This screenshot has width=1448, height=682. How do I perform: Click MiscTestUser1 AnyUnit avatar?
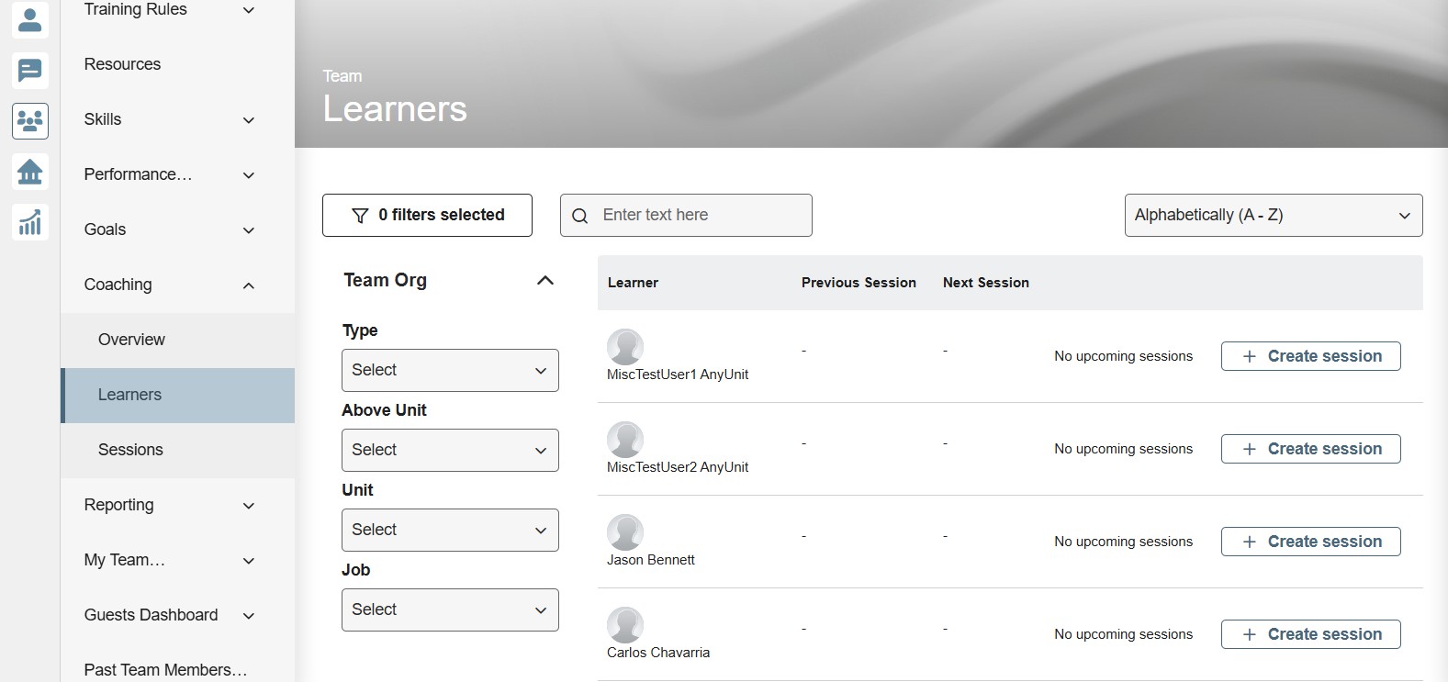click(x=625, y=347)
